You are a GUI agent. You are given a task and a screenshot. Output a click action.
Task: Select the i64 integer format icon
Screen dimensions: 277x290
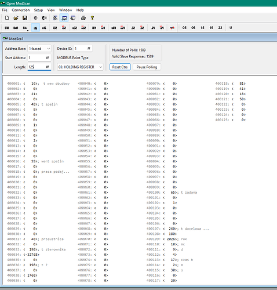click(x=94, y=28)
